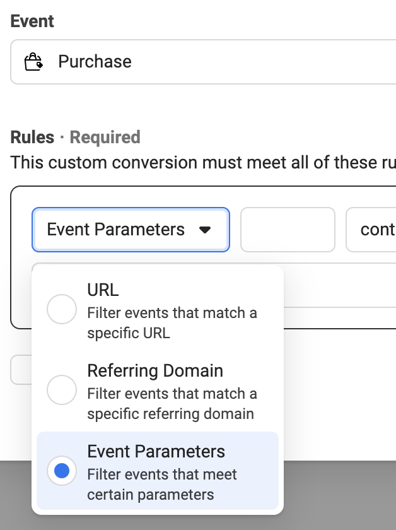The height and width of the screenshot is (530, 396).
Task: Choose the 'Referring Domain' option title
Action: point(155,371)
